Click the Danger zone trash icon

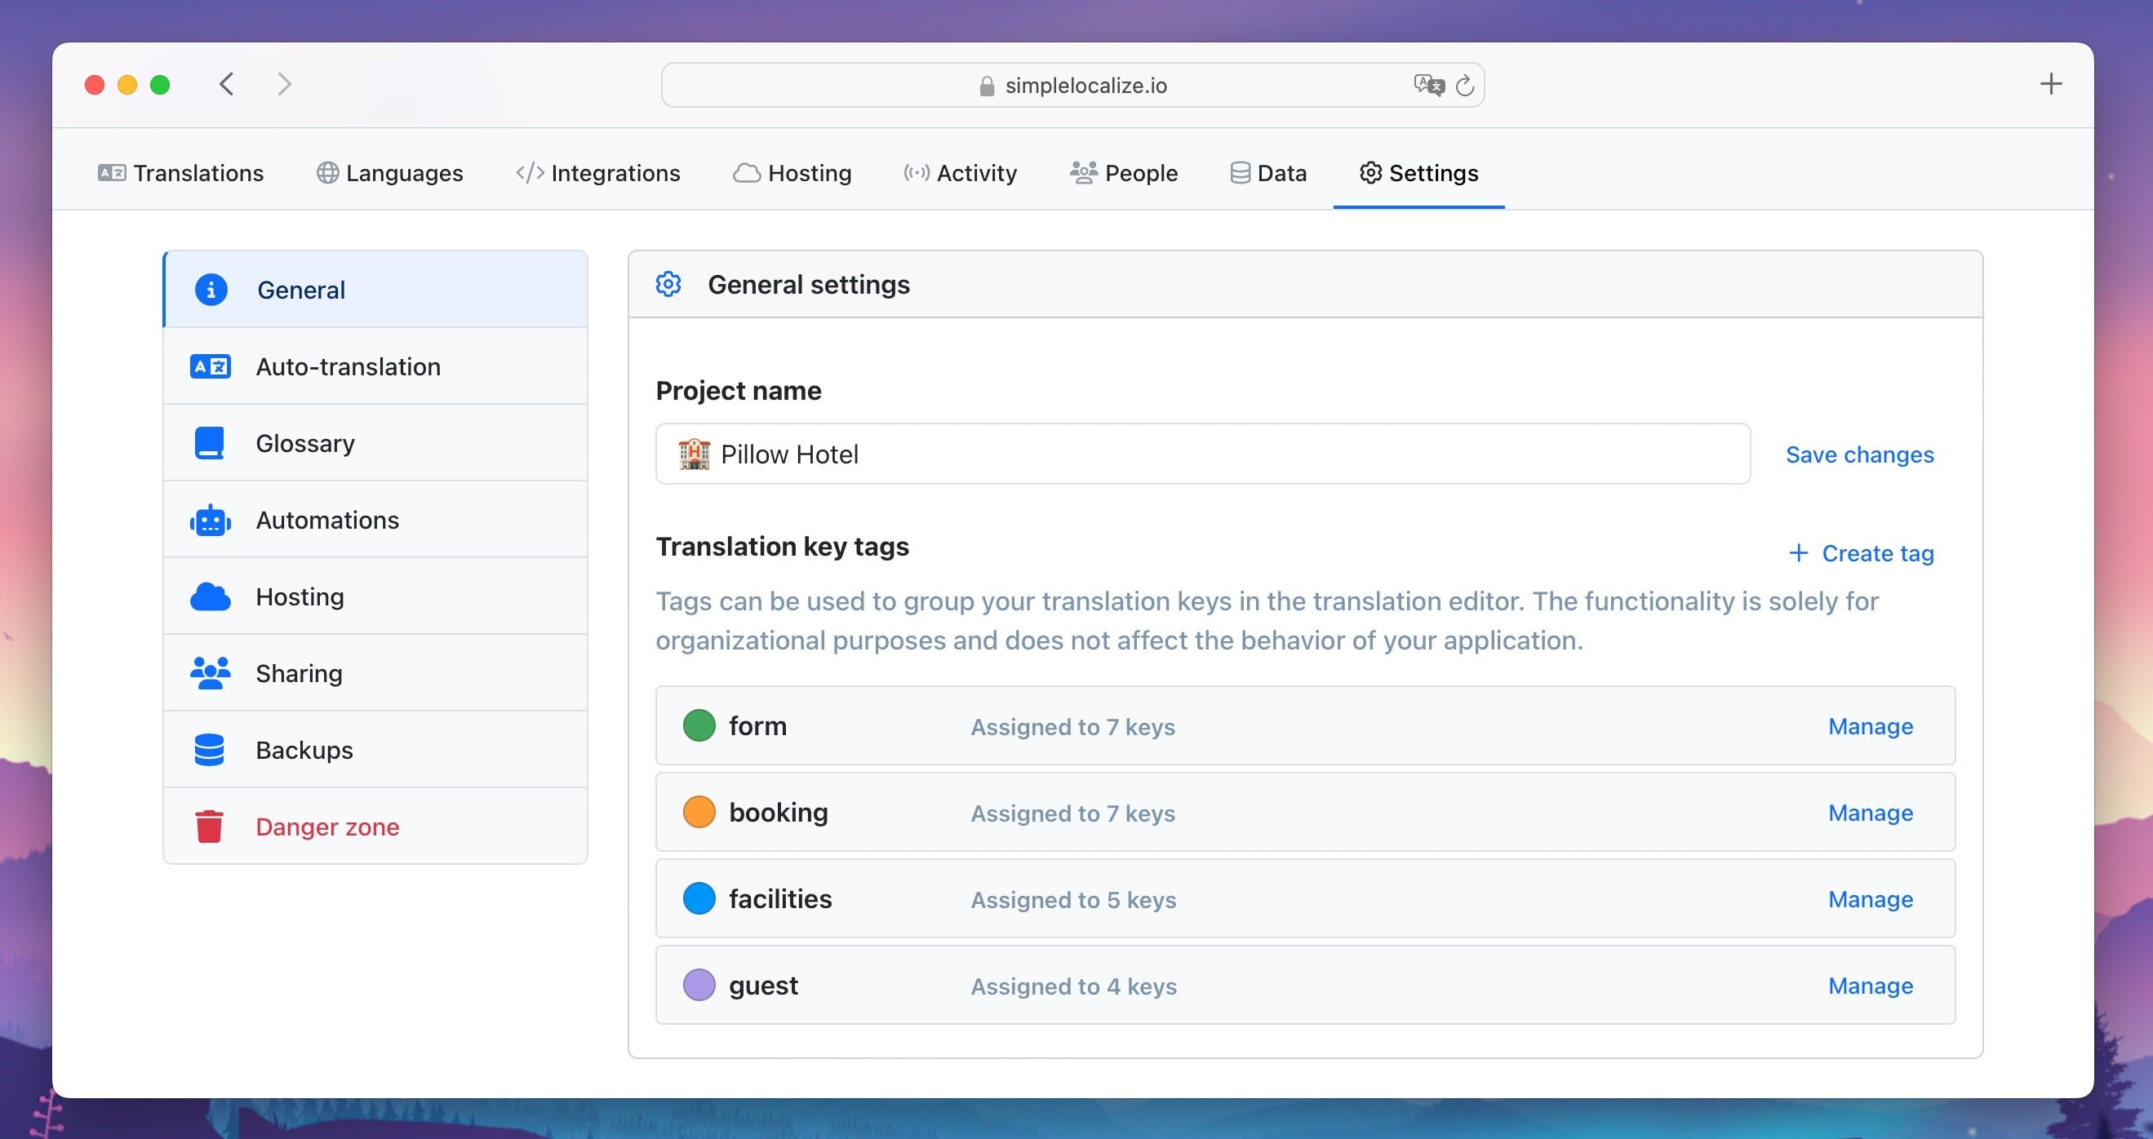click(209, 827)
